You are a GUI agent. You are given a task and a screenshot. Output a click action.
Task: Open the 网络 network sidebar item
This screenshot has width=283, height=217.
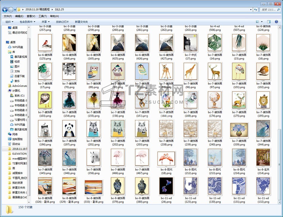coord(15,134)
